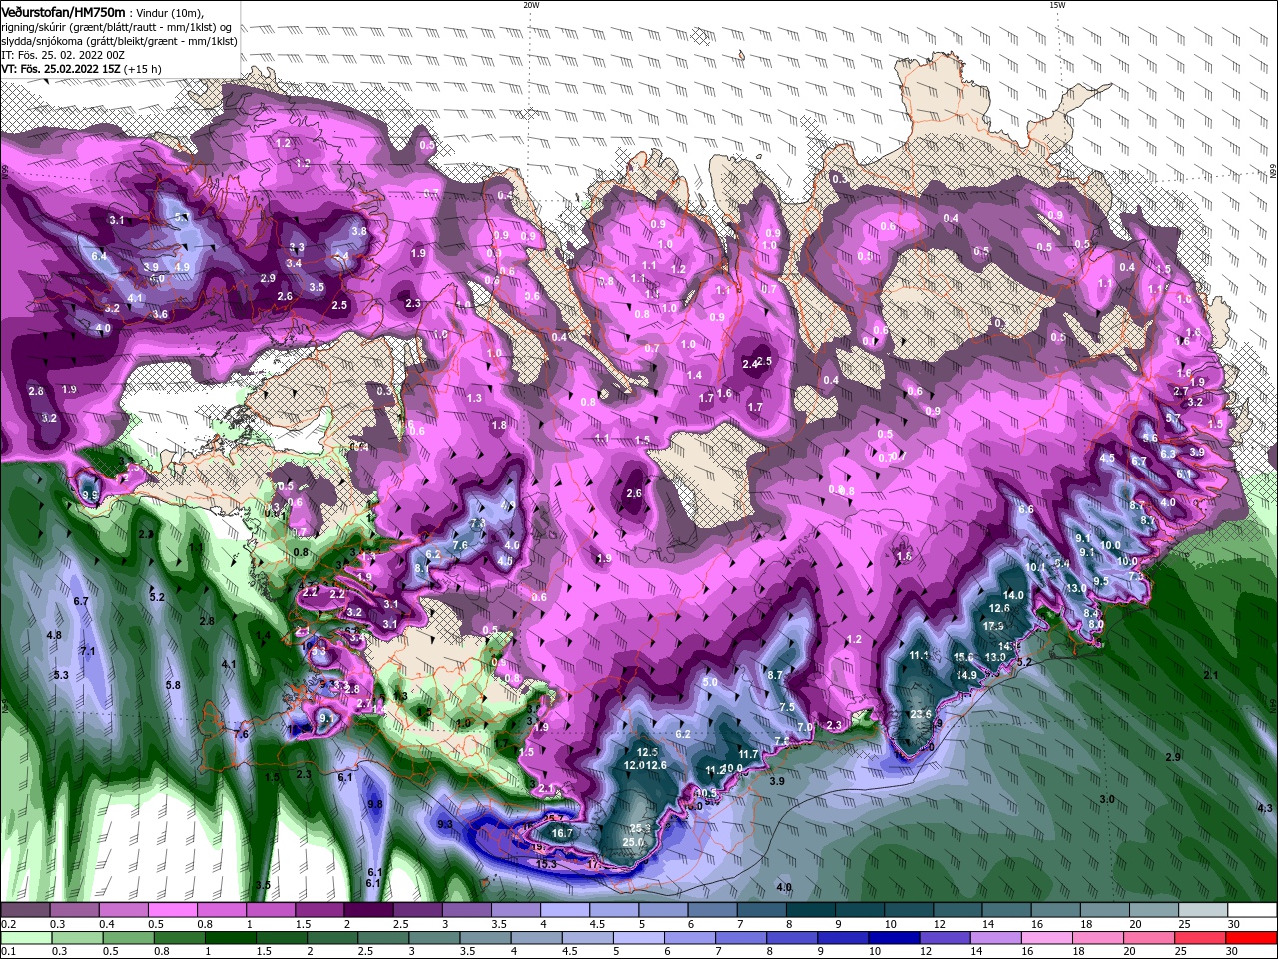Image resolution: width=1278 pixels, height=959 pixels.
Task: Click the 4.3 rain value over the eastern sea
Action: (1265, 808)
